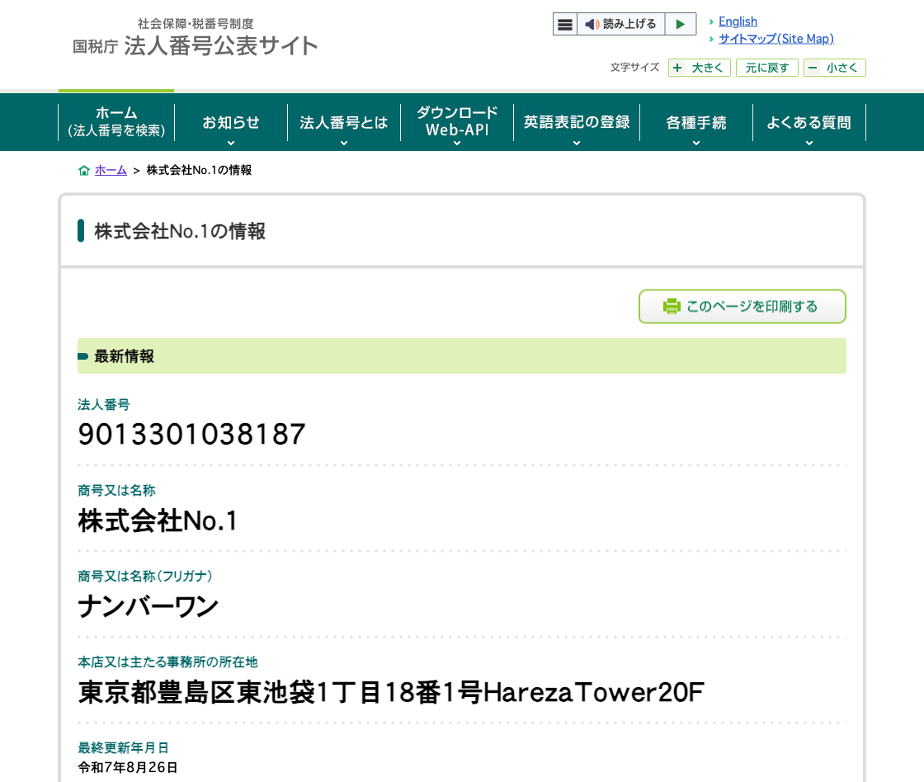Expand chevron under 英語表記の登録
Image resolution: width=924 pixels, height=782 pixels.
pos(577,144)
